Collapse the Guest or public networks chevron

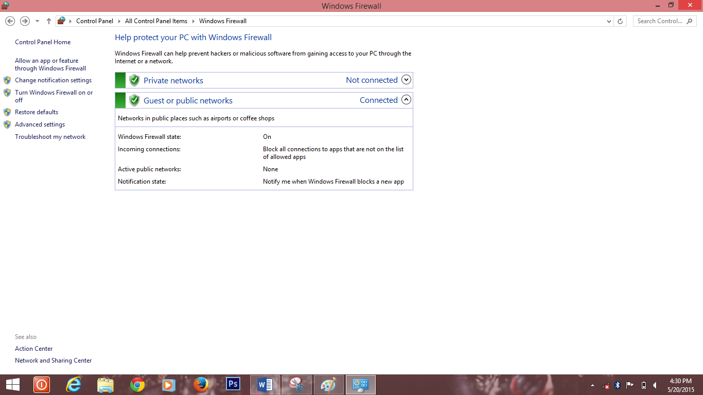[406, 100]
